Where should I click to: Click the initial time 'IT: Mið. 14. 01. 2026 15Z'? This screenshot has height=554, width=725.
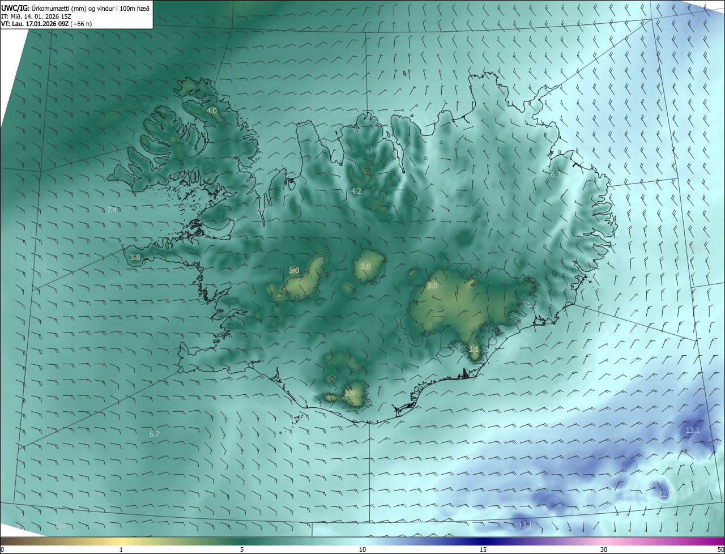pyautogui.click(x=36, y=16)
